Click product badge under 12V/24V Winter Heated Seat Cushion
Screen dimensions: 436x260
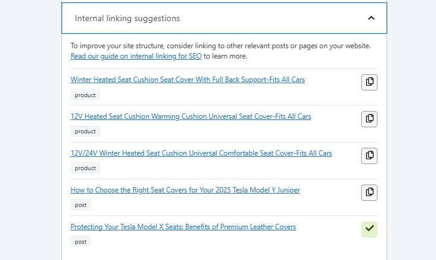pos(85,168)
